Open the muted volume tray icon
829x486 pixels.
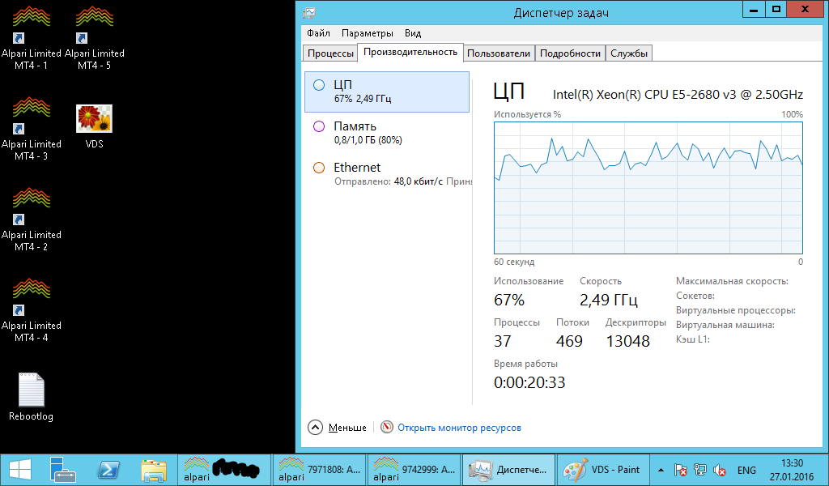(719, 470)
